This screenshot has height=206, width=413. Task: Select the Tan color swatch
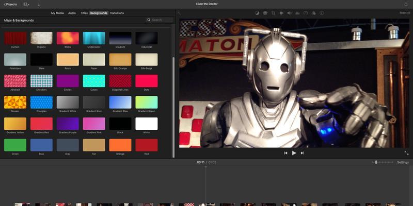[94, 145]
